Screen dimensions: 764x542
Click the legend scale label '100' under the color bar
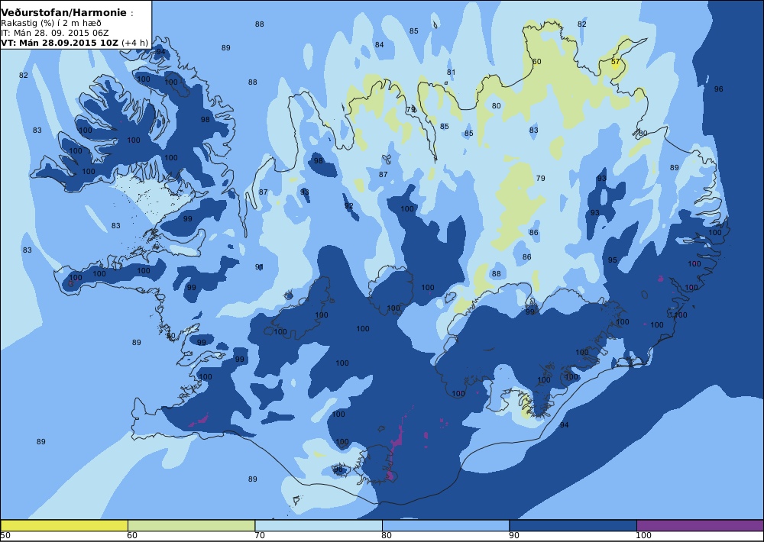pos(643,536)
